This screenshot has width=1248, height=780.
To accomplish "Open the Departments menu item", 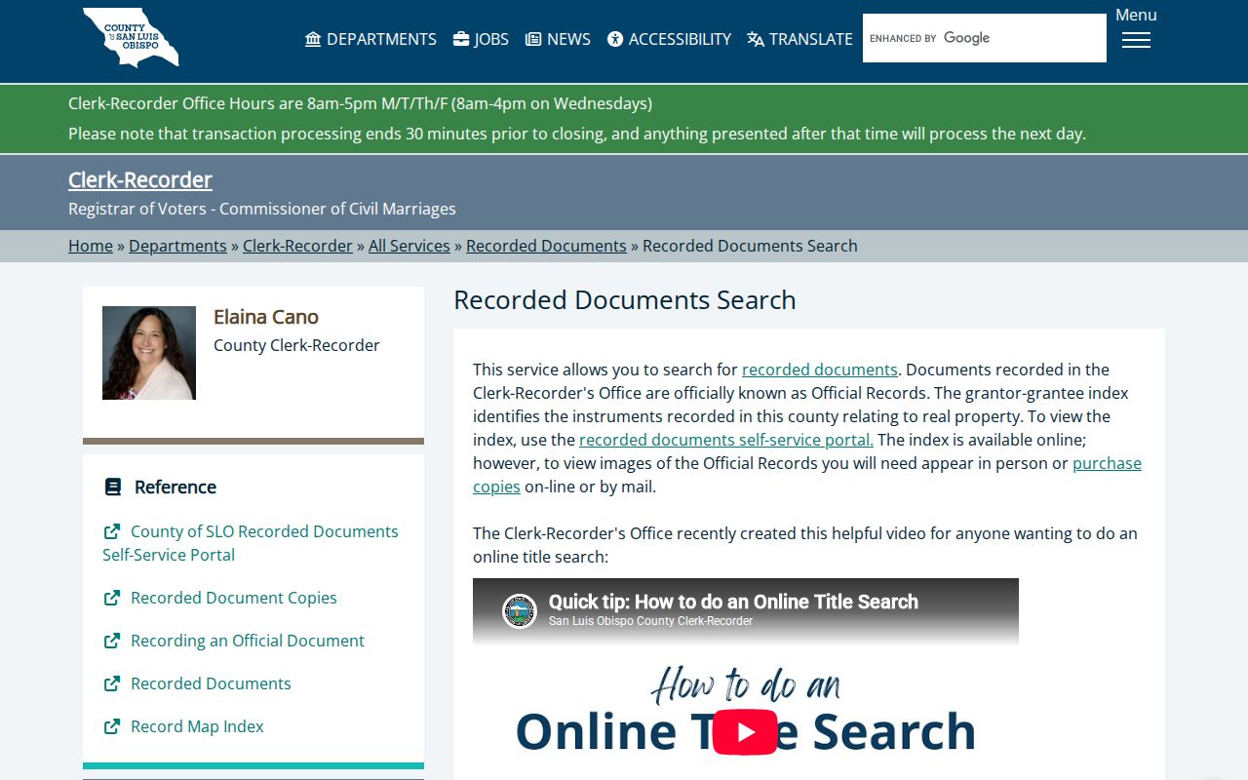I will coord(370,39).
